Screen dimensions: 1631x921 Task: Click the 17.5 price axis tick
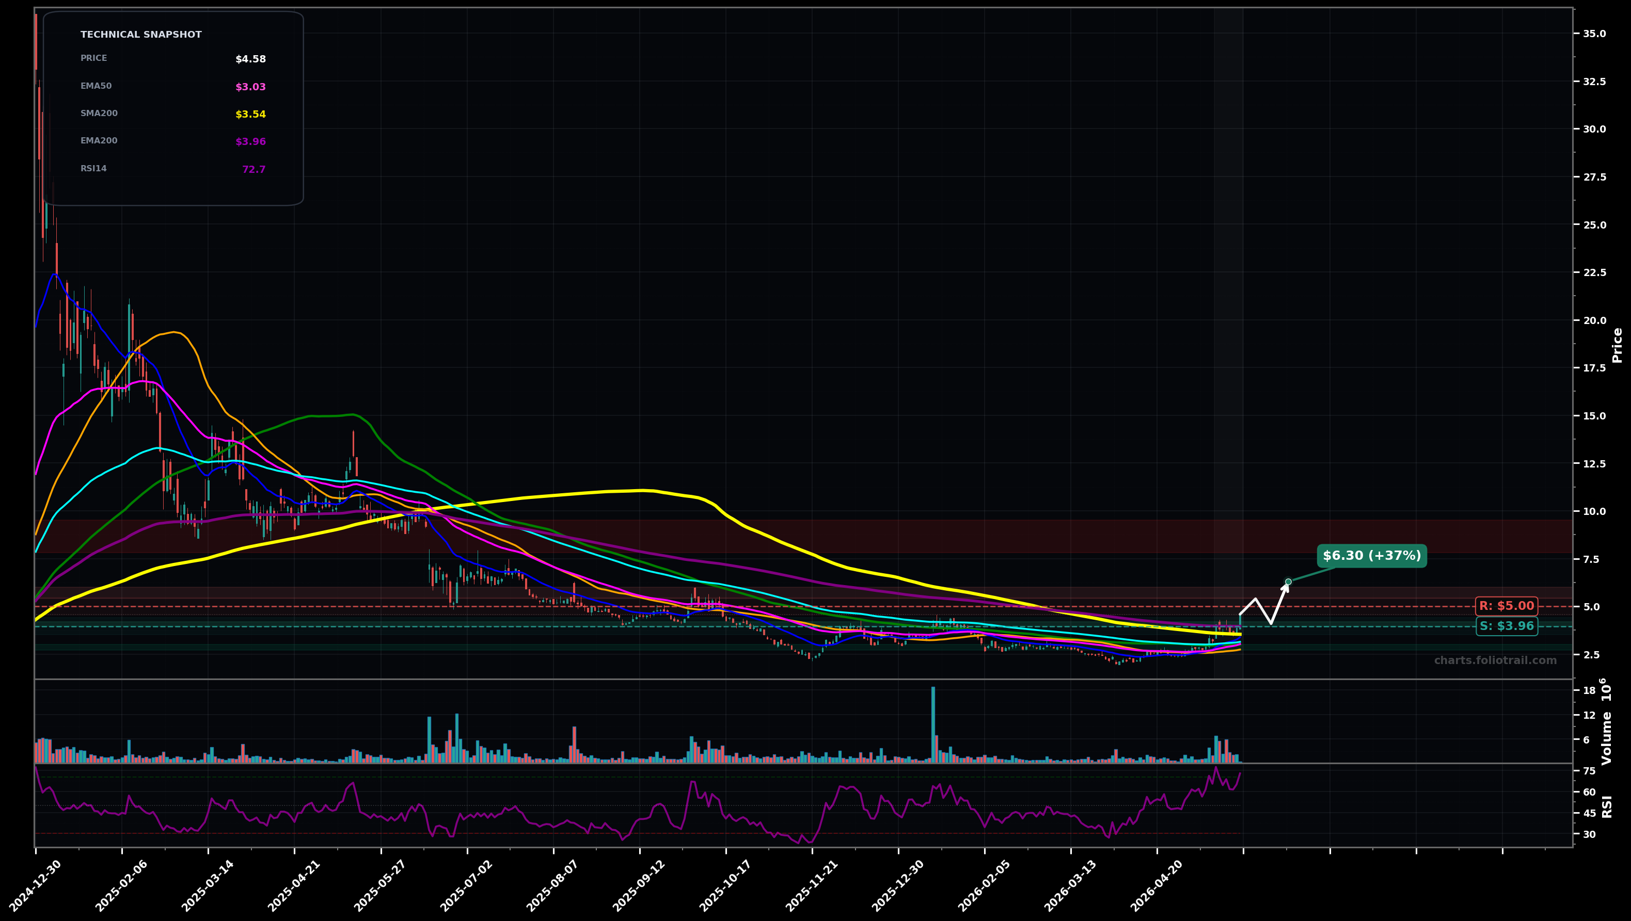(1594, 368)
